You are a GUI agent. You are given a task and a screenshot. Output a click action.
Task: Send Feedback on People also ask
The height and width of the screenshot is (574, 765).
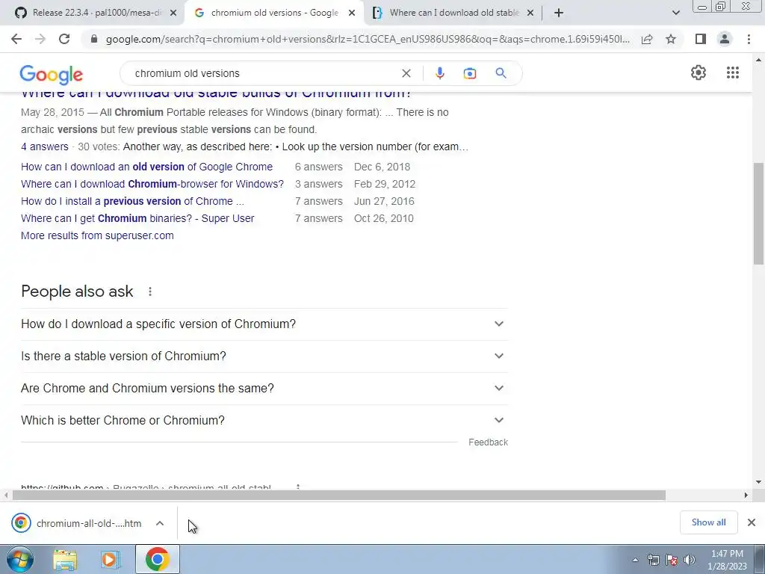click(x=488, y=442)
